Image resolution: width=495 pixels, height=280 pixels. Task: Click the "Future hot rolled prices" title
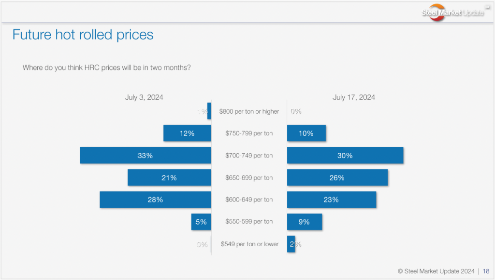coord(83,35)
